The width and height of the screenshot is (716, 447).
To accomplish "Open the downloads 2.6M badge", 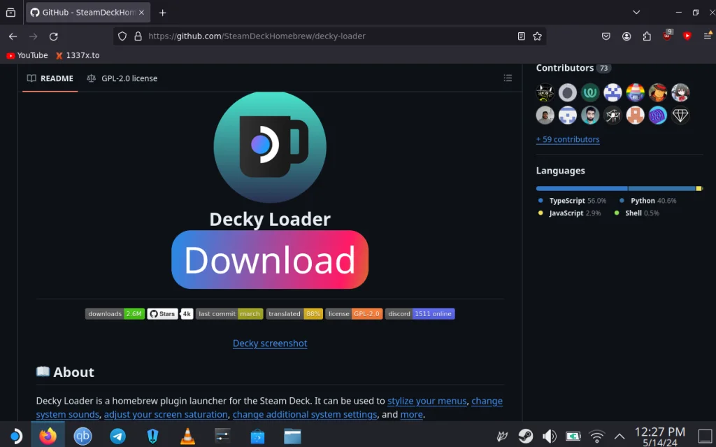I will (115, 314).
